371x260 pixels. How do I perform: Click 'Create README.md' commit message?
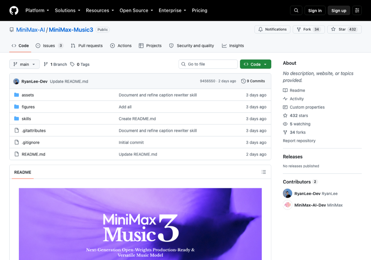[137, 119]
